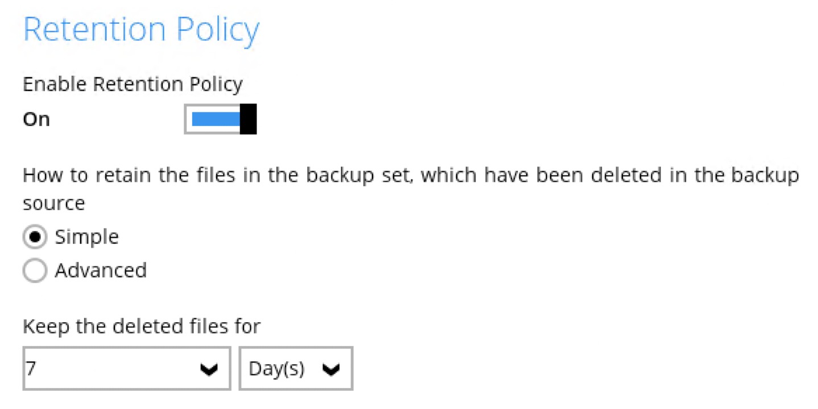Image resolution: width=818 pixels, height=409 pixels.
Task: Toggle the Enable Retention Policy switch
Action: pos(220,119)
